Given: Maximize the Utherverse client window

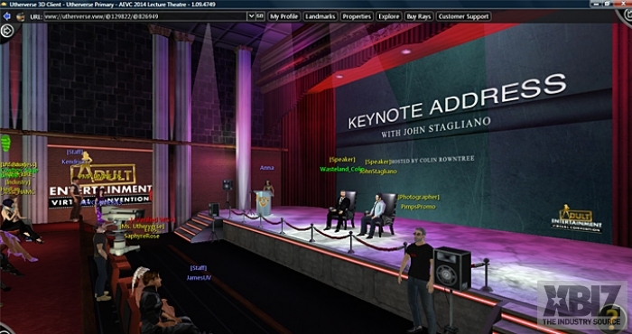Looking at the screenshot, I should coord(607,4).
